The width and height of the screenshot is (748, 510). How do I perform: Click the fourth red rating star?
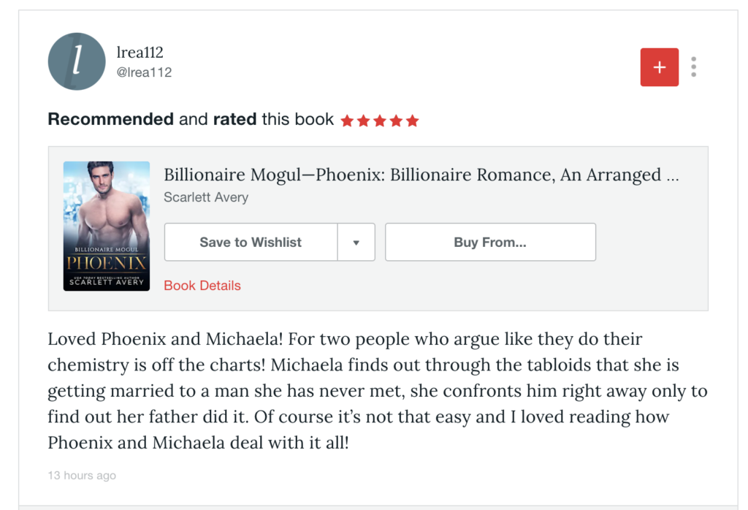click(396, 121)
